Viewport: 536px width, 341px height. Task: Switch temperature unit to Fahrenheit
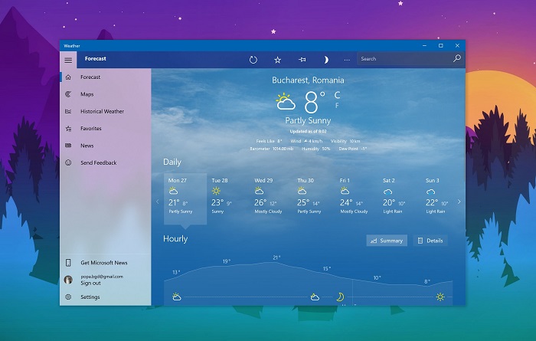coord(337,106)
